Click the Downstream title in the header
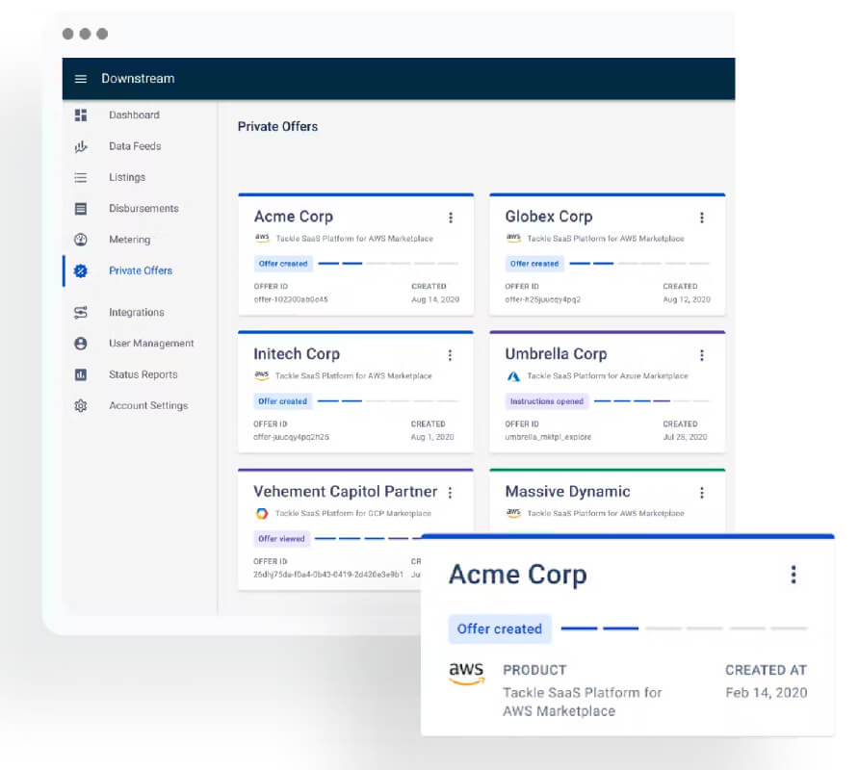859x770 pixels. click(138, 79)
